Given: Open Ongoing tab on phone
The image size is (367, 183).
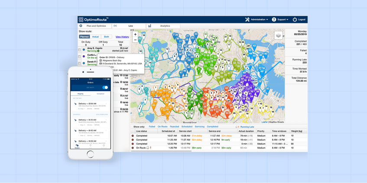Looking at the screenshot, I should (x=81, y=94).
